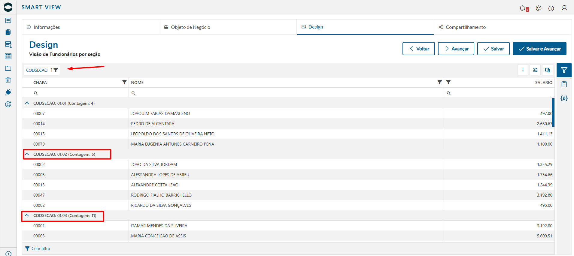
Task: Expand the left sidebar with bottom arrow
Action: coord(8,254)
